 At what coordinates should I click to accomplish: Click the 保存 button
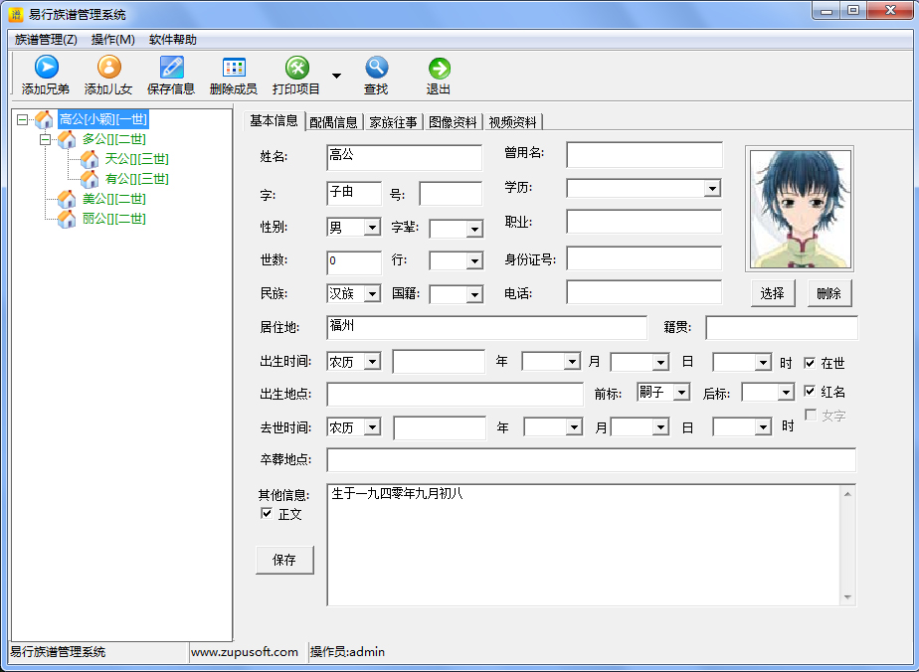click(284, 560)
